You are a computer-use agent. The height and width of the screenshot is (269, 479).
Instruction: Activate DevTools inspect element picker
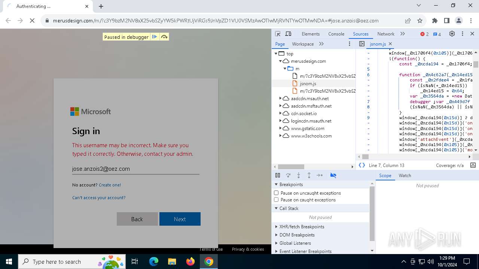tap(278, 34)
